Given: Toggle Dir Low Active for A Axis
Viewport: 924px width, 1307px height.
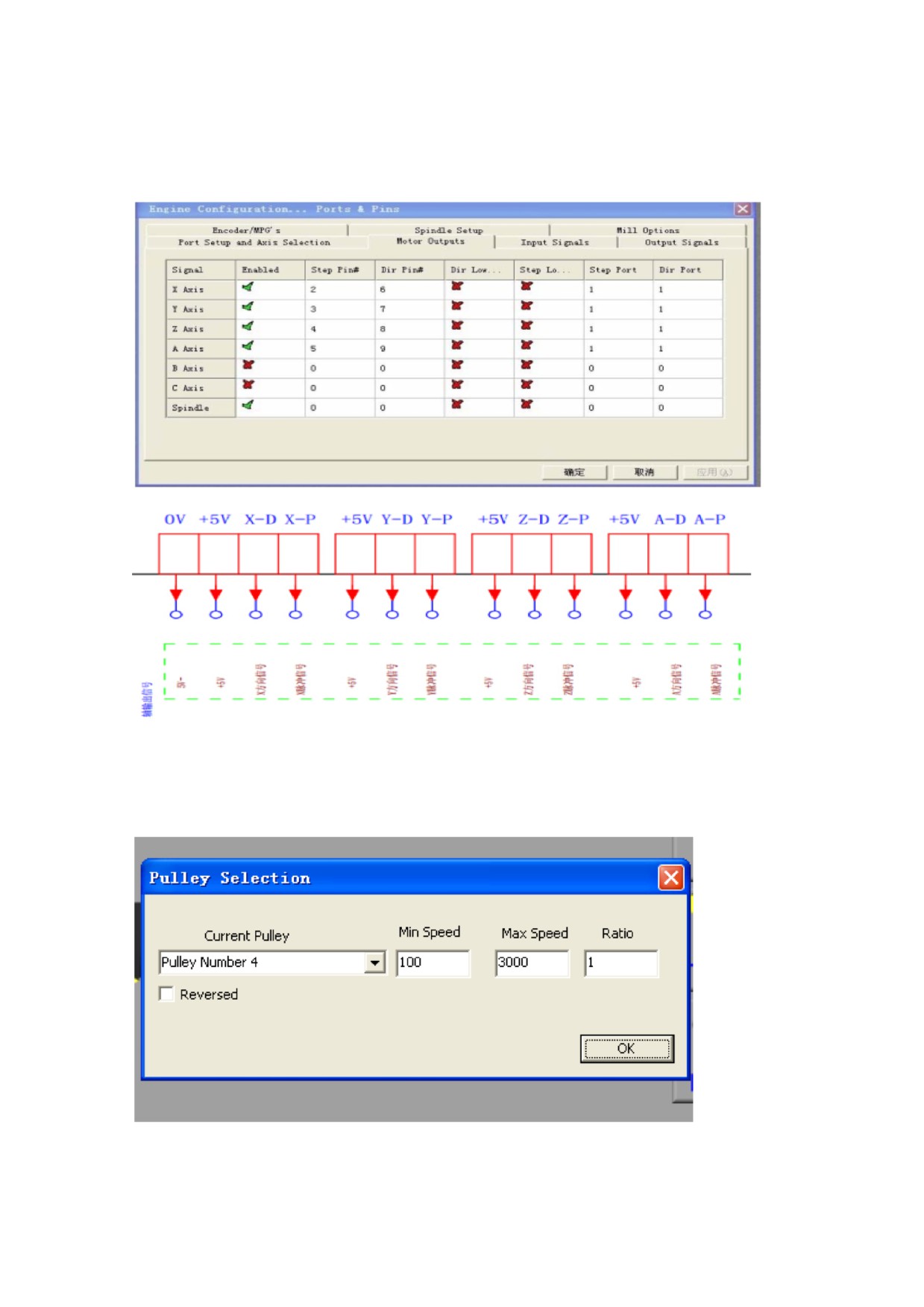Looking at the screenshot, I should (457, 345).
